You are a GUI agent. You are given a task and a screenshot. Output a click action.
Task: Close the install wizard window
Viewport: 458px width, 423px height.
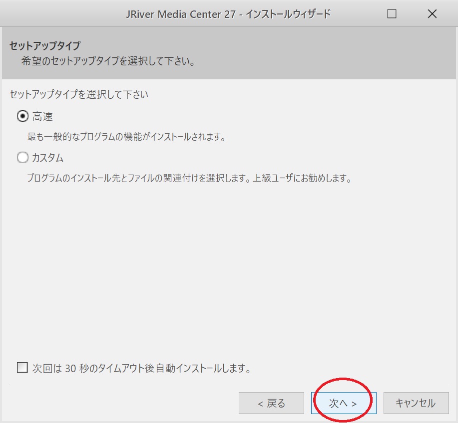(x=432, y=13)
